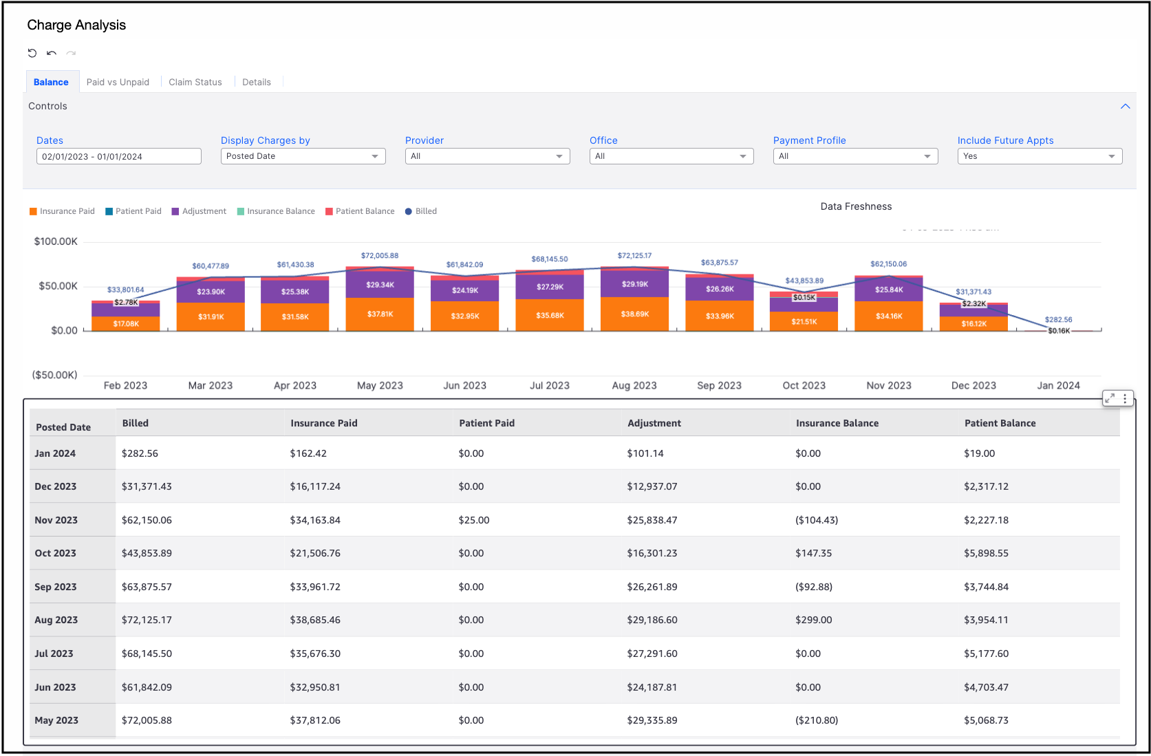Open Include Future Appts dropdown

click(x=1039, y=156)
